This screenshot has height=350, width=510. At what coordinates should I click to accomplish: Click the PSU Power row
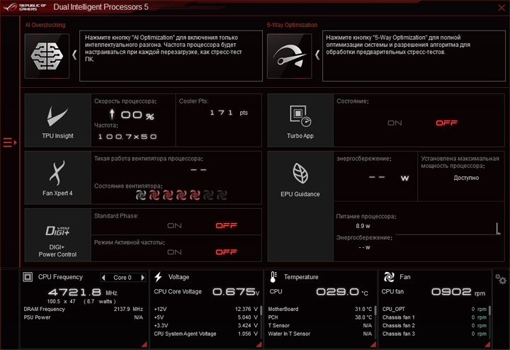click(84, 317)
